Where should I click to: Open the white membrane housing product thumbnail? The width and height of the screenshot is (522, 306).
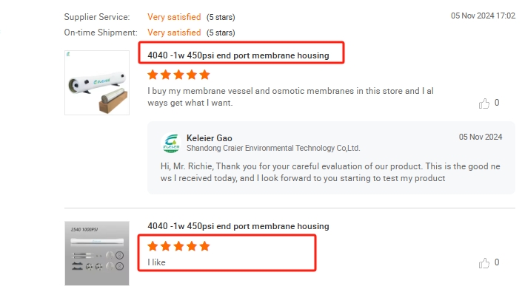coord(97,82)
